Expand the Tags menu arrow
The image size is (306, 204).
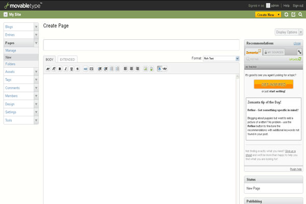[36, 80]
